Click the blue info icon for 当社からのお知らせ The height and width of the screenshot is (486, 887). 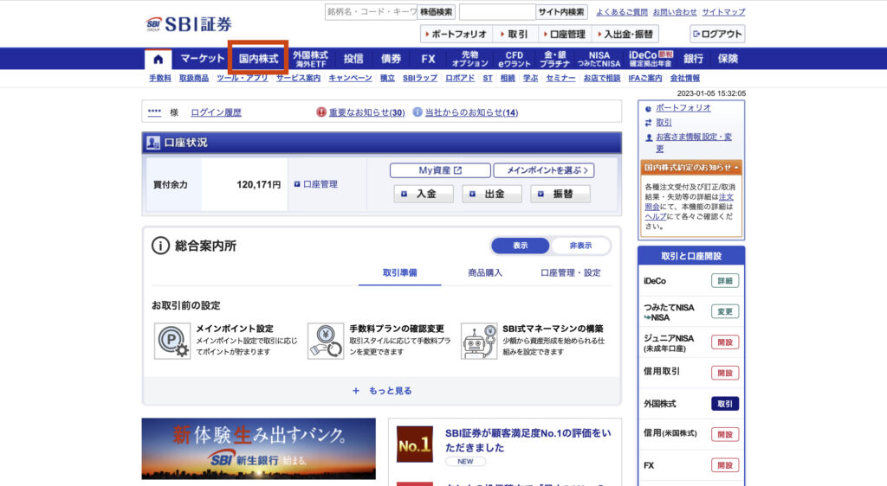[418, 112]
